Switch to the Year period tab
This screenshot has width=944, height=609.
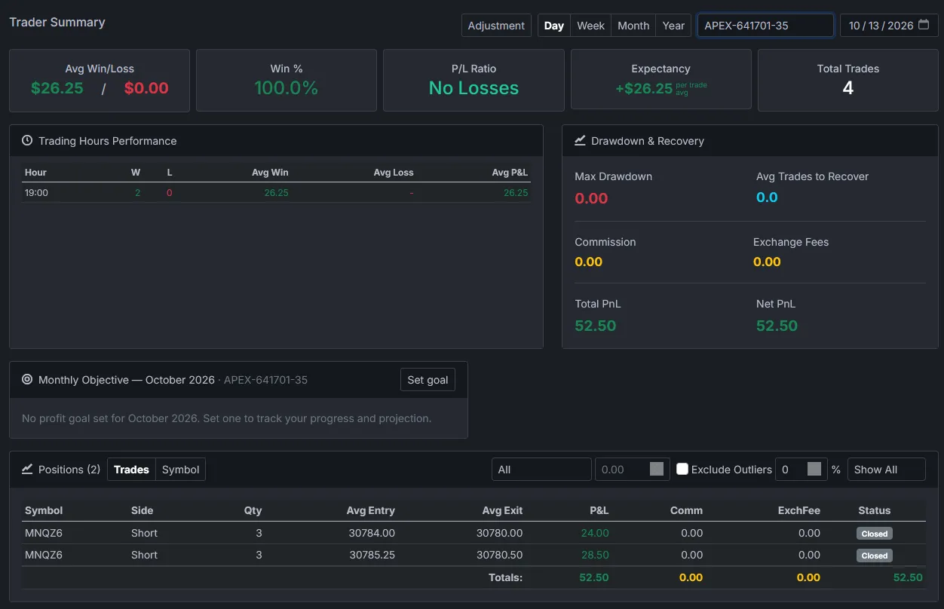[x=673, y=26]
